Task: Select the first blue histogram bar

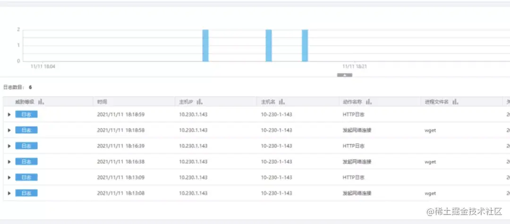Action: (x=205, y=45)
